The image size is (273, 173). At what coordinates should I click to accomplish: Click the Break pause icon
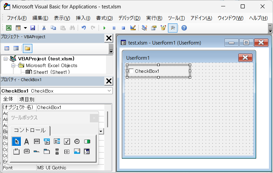(x=114, y=28)
